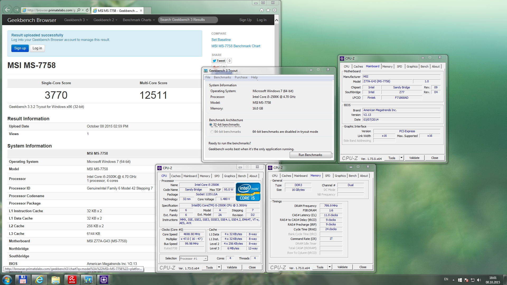Image resolution: width=507 pixels, height=285 pixels.
Task: Click the network tray icon
Action: pyautogui.click(x=473, y=280)
